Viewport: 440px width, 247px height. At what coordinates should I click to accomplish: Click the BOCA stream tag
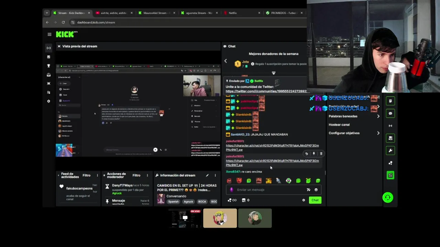pos(202,202)
